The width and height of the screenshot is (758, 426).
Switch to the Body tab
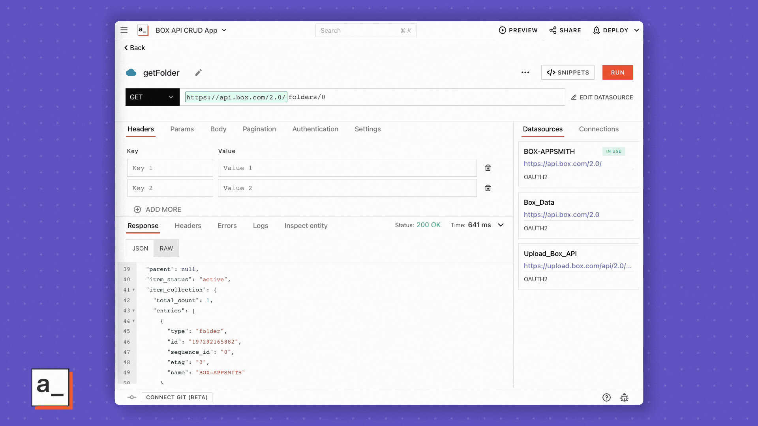point(218,129)
